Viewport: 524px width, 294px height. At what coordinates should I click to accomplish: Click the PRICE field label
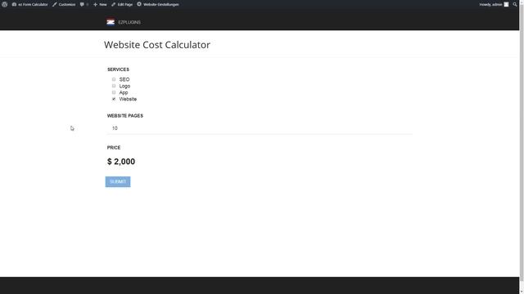(114, 147)
